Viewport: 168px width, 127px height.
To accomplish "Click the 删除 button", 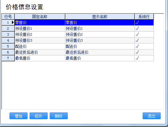I will [59, 116].
